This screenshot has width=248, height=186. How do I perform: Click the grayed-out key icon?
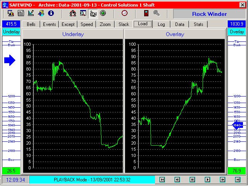157,13
